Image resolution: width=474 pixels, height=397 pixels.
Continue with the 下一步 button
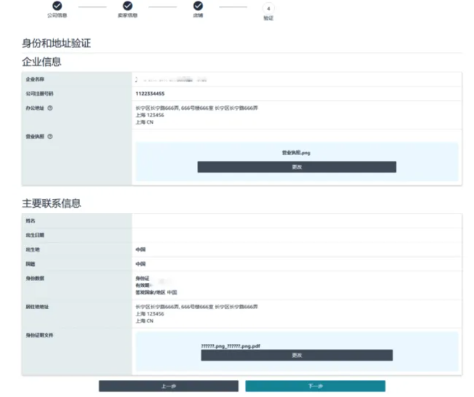[x=315, y=386]
